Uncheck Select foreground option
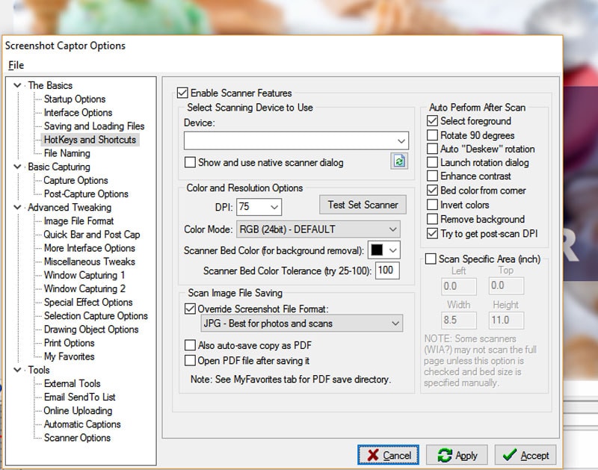The height and width of the screenshot is (470, 598). pos(432,121)
